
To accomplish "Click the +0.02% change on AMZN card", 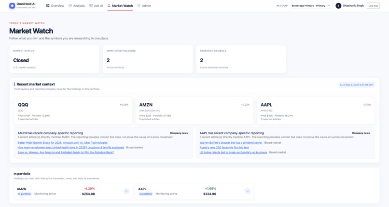I will (x=245, y=105).
